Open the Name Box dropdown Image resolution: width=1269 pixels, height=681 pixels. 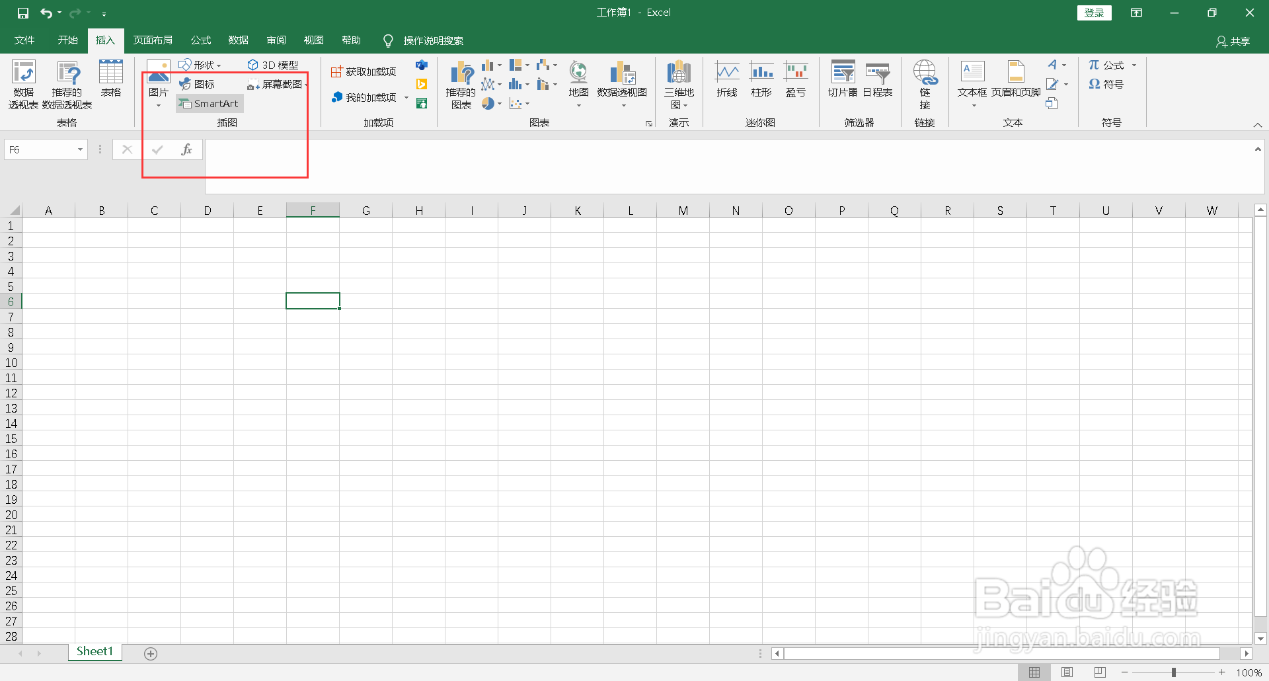(x=80, y=149)
